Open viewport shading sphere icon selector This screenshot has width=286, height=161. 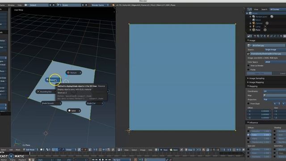[42, 150]
